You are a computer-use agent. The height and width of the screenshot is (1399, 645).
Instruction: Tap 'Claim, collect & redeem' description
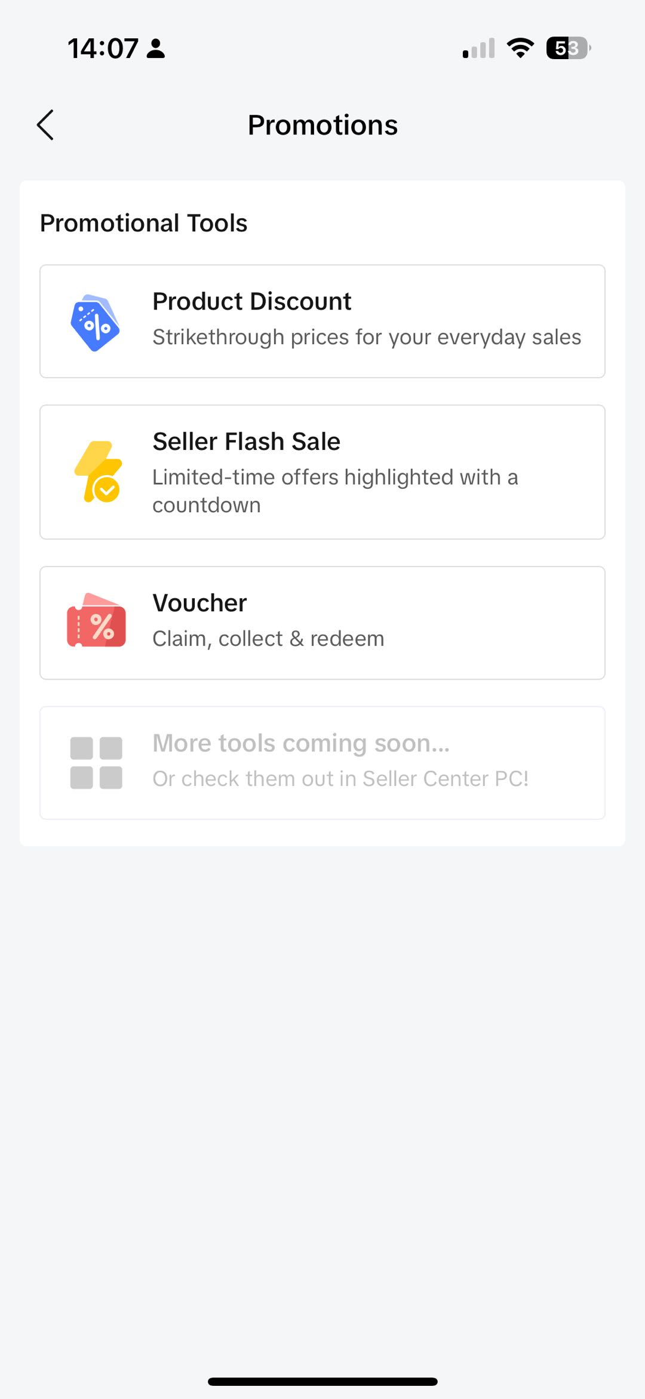[x=268, y=639]
